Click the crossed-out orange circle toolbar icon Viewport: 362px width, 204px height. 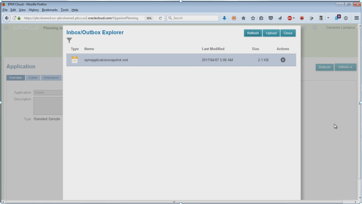[234, 18]
